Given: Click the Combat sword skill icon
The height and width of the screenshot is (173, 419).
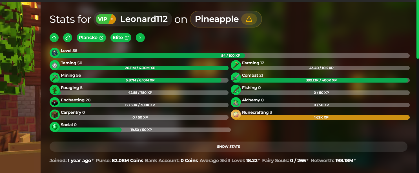Looking at the screenshot, I should click(x=236, y=78).
